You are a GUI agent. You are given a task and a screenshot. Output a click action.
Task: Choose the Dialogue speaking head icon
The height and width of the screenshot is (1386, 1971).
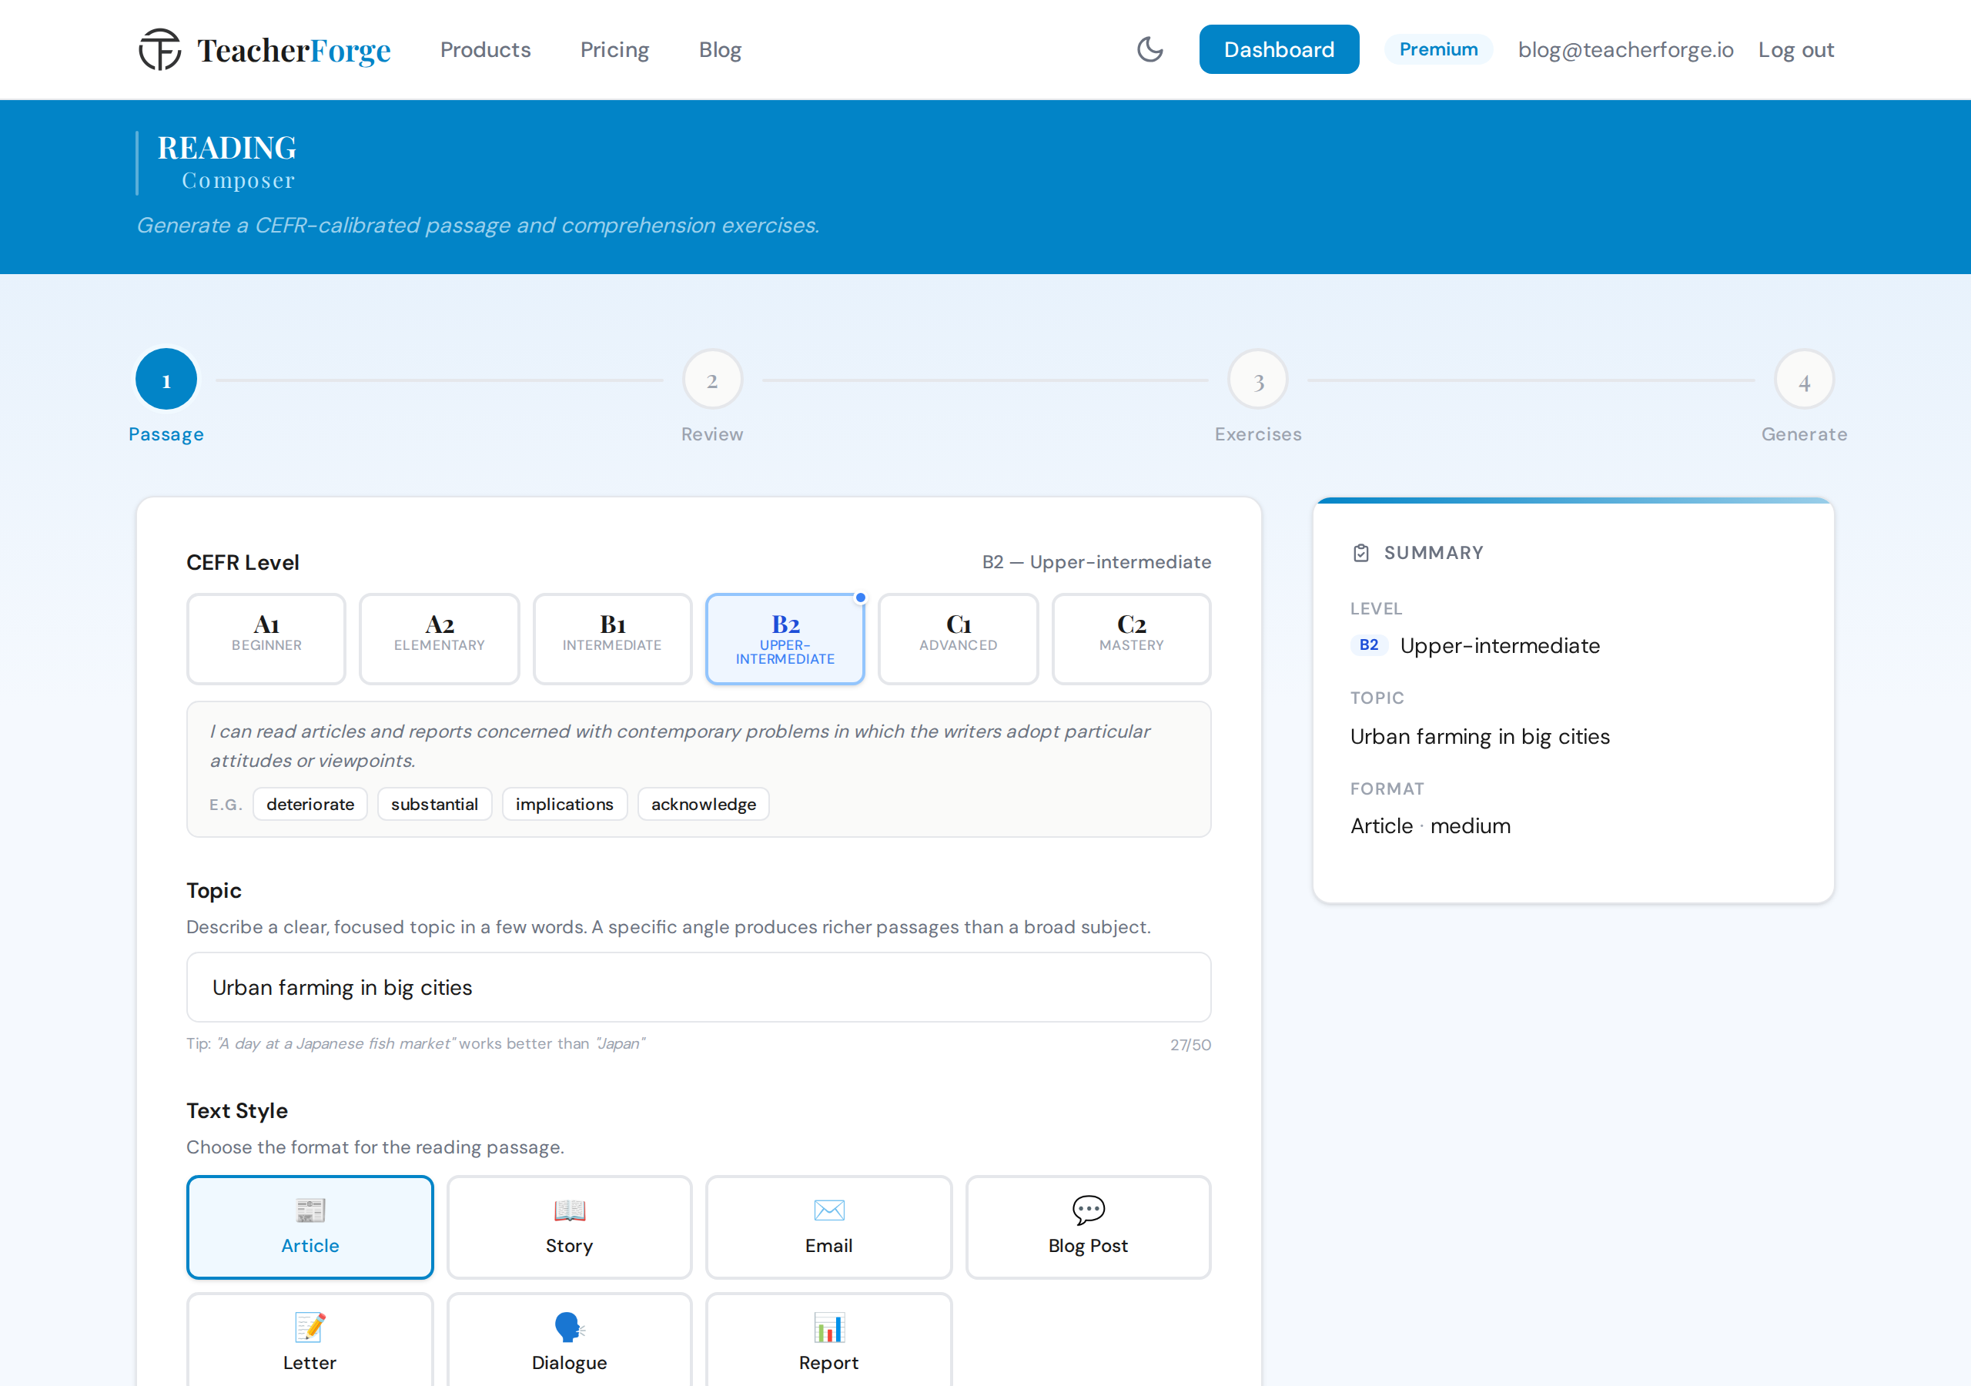[569, 1327]
